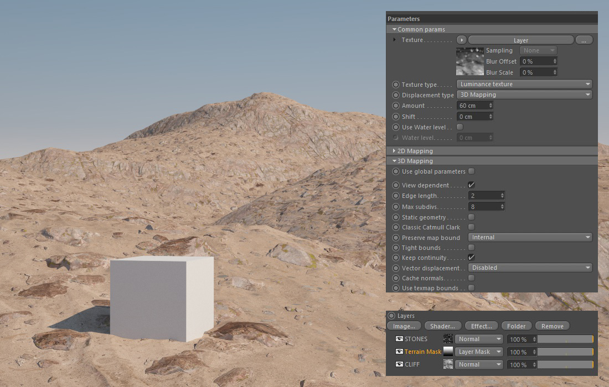
Task: Open Terrain Mask blend mode dropdown
Action: (478, 352)
